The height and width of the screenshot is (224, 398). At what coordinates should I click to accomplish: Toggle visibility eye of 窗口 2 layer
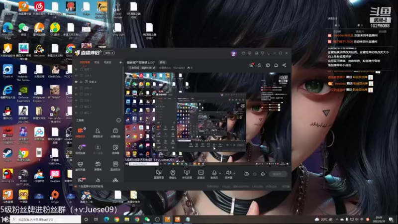(x=76, y=107)
